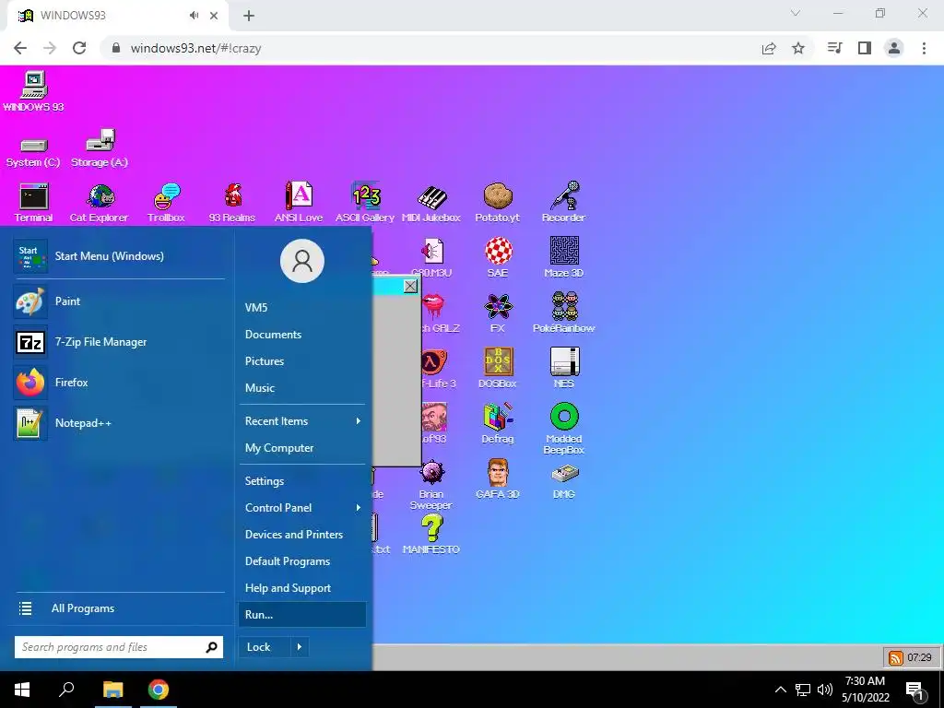
Task: Open Devices and Printers
Action: [x=301, y=535]
